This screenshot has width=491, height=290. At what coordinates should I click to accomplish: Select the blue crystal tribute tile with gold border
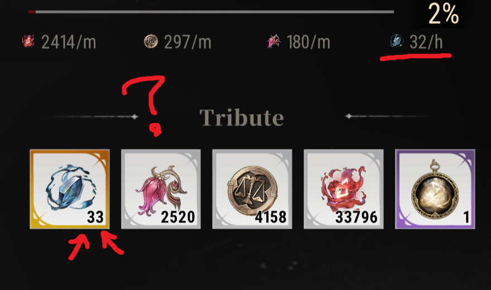point(70,189)
